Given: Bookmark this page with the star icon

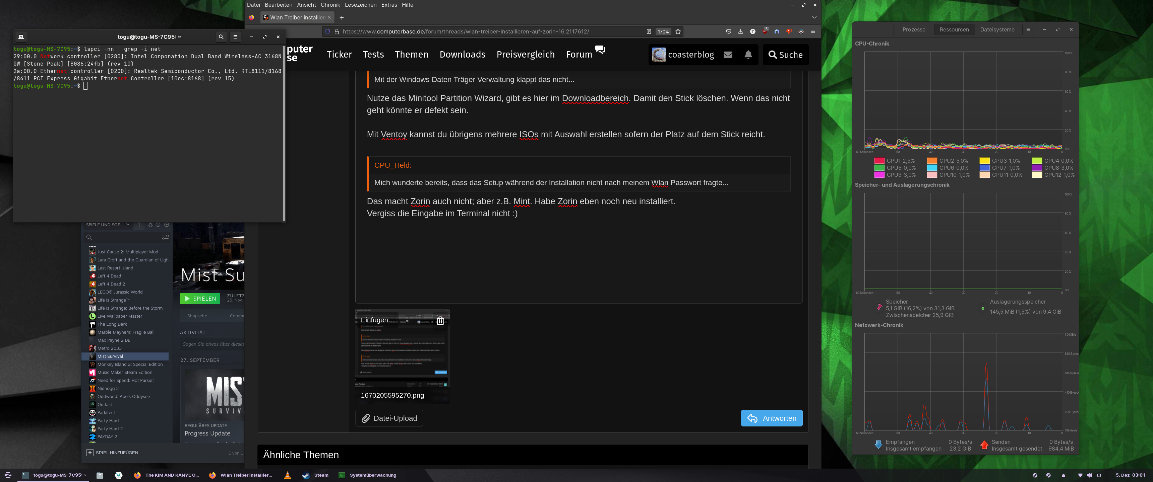Looking at the screenshot, I should 678,31.
